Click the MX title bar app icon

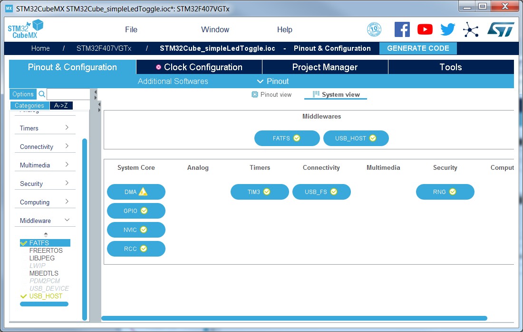[9, 9]
